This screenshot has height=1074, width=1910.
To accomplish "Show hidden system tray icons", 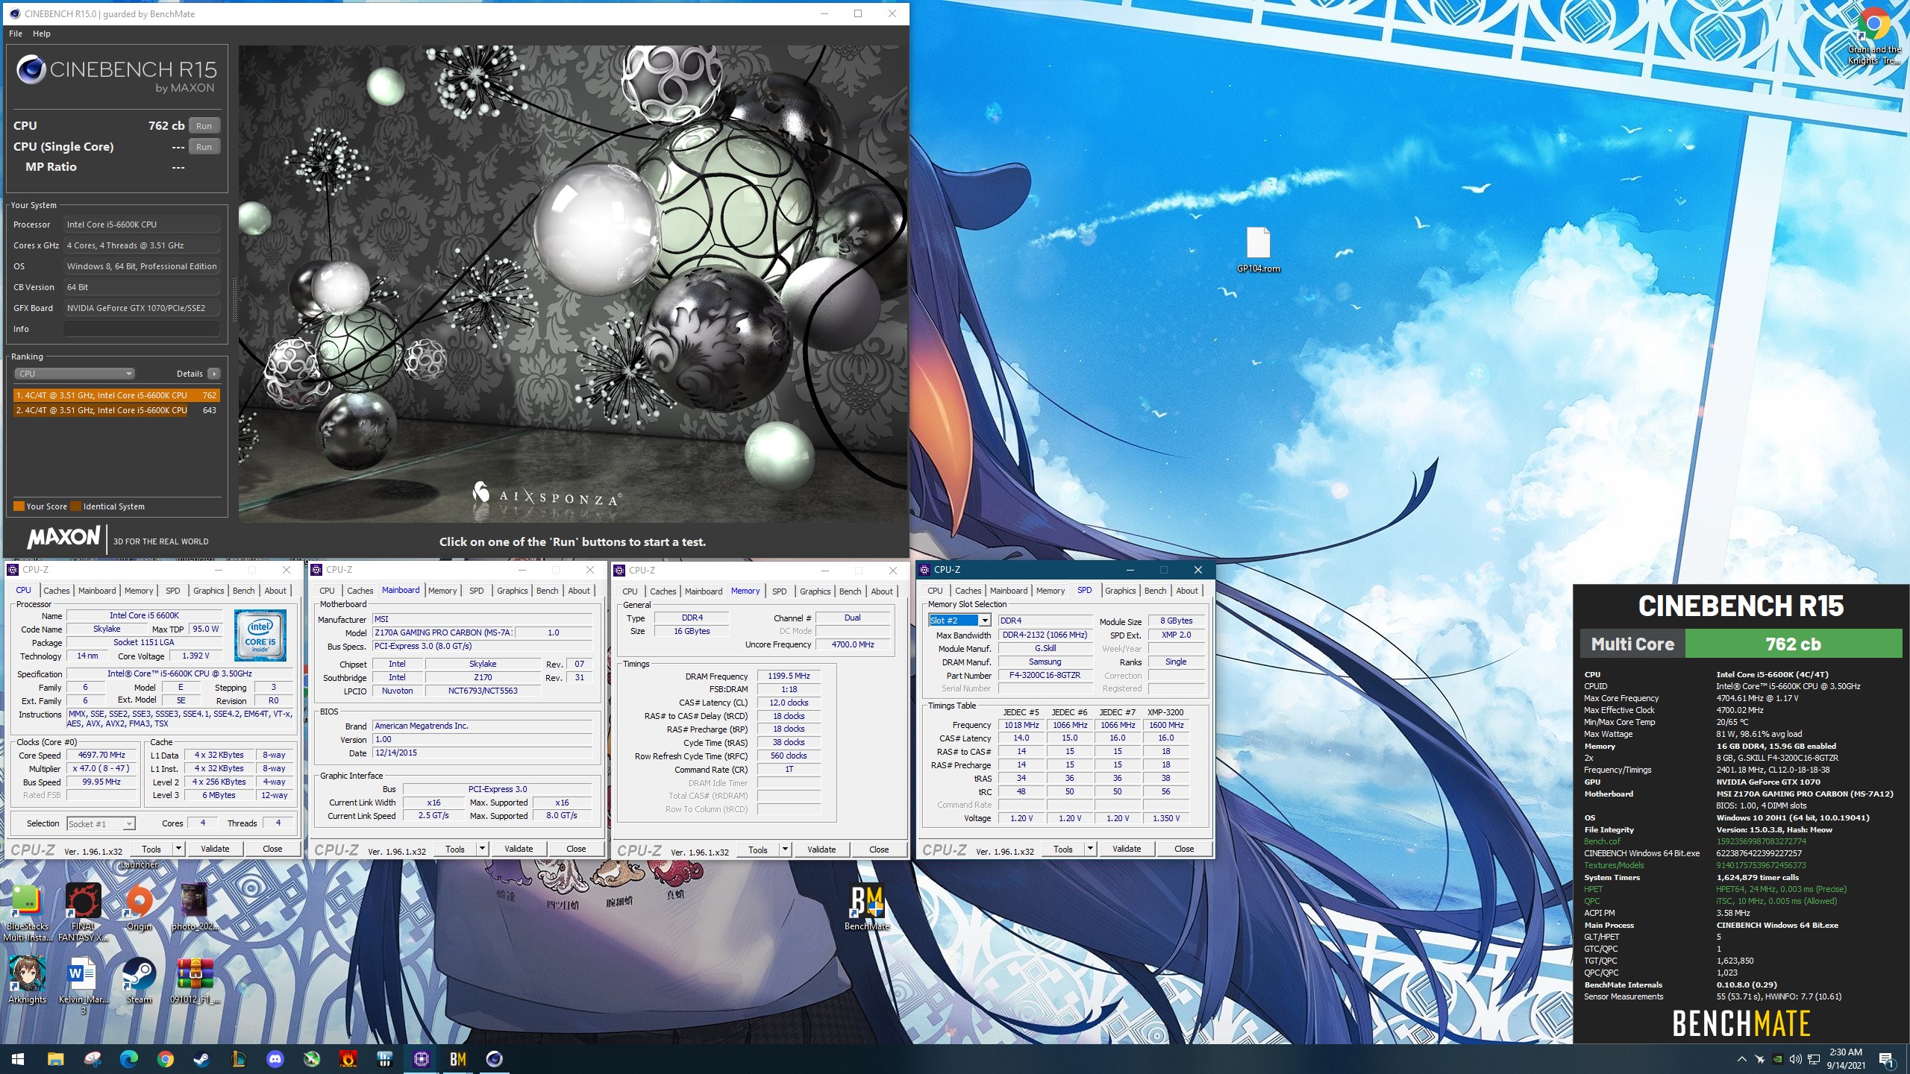I will pos(1742,1059).
